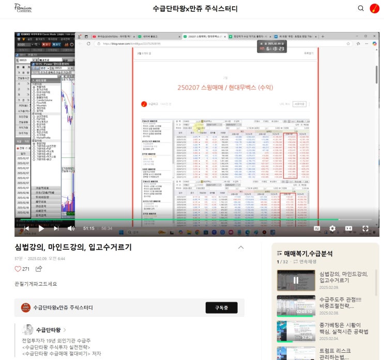The width and height of the screenshot is (384, 360).
Task: Click the 57분 · 2025.02.09 upload info
Action: 40,258
